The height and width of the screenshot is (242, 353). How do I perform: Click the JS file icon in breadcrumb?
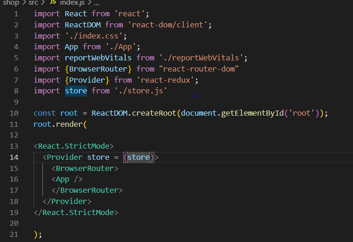(x=52, y=2)
